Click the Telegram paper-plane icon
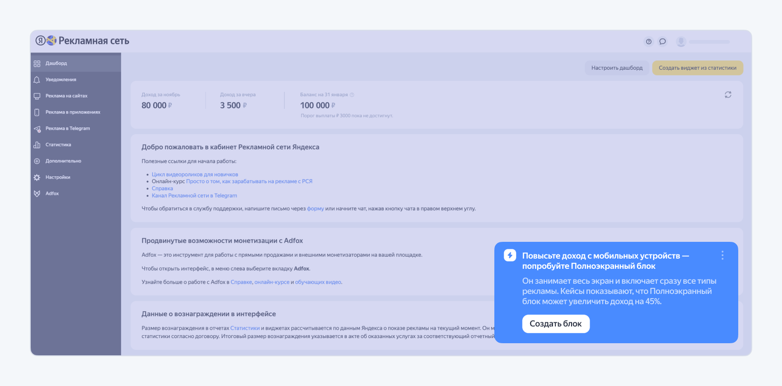 coord(37,129)
